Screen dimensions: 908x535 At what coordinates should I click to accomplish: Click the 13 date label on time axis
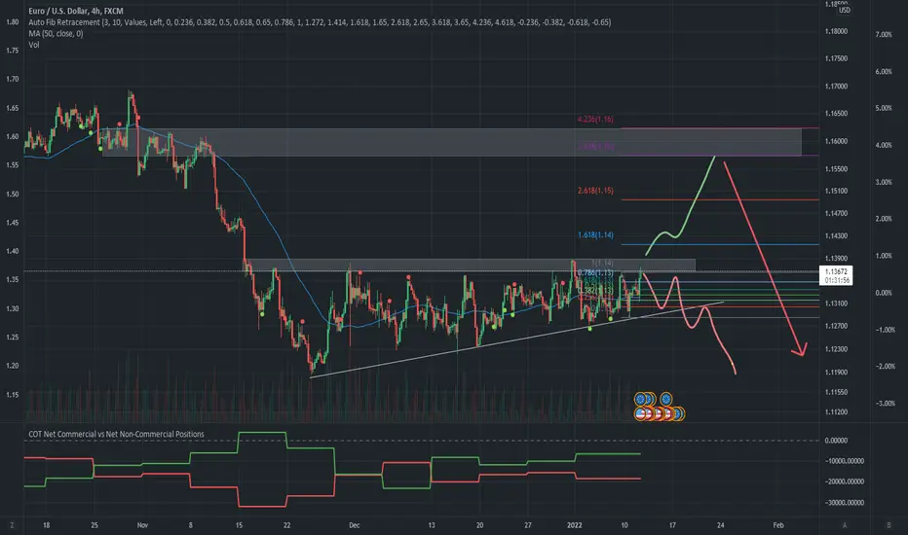[x=432, y=525]
